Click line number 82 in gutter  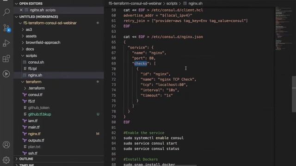[x=113, y=133]
